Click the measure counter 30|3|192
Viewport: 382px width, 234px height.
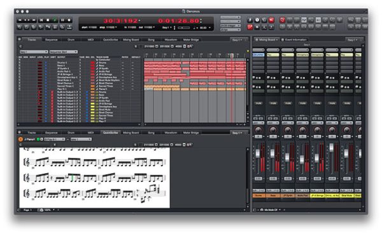(x=120, y=21)
